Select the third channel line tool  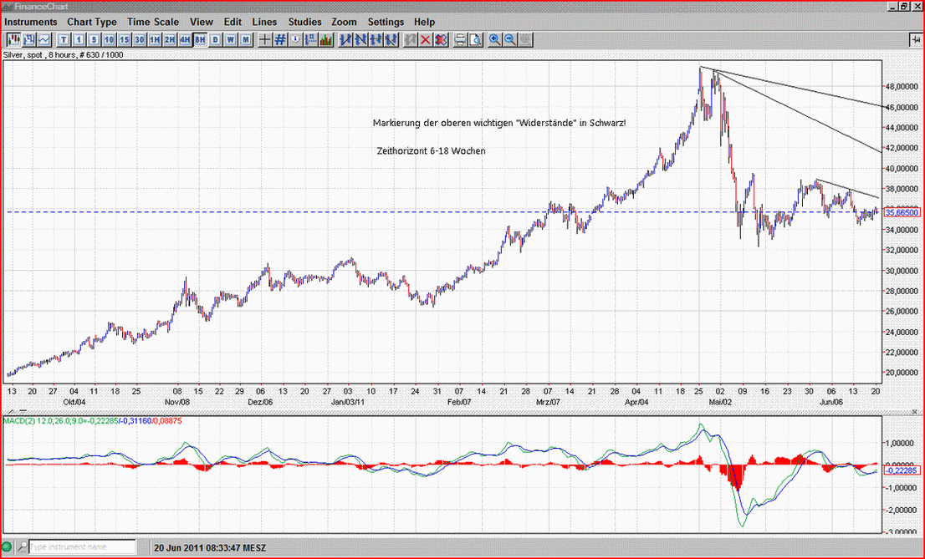376,40
